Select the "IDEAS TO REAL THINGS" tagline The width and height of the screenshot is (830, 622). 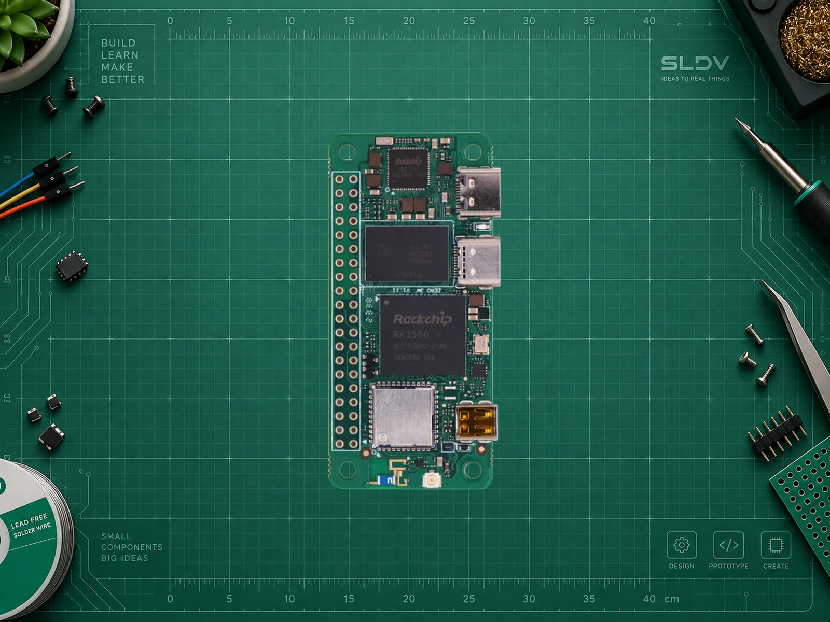(x=695, y=79)
